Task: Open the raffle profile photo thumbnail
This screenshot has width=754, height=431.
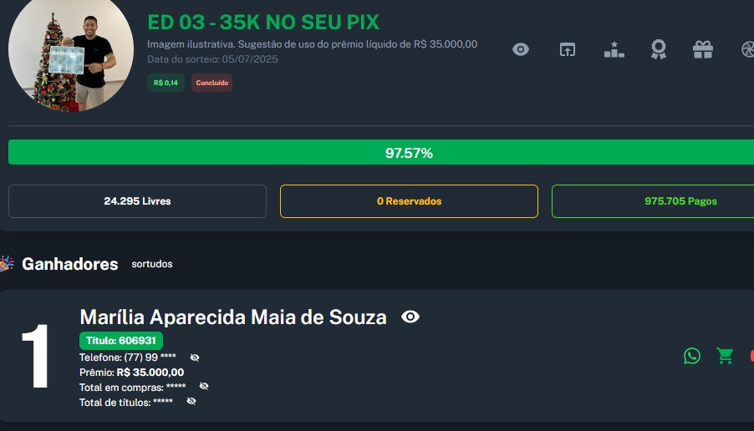Action: (71, 54)
